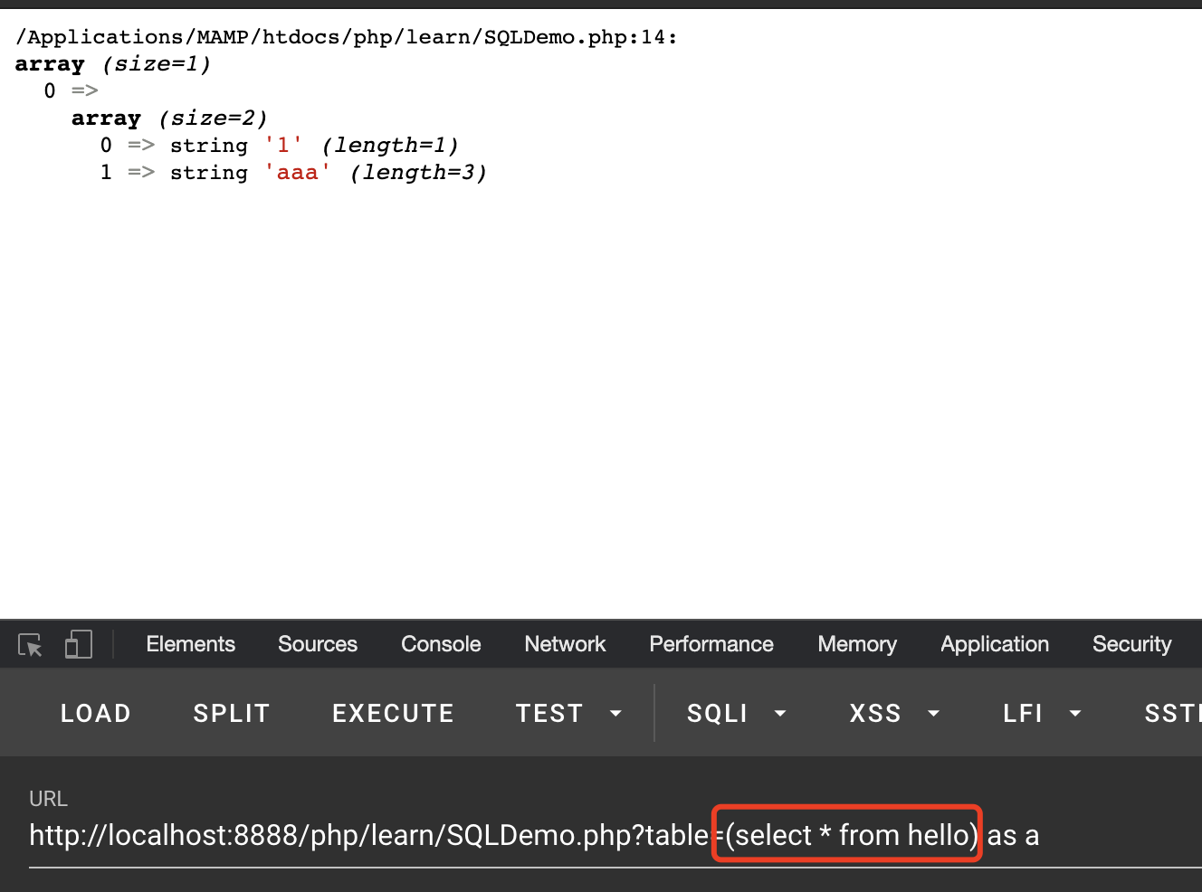The height and width of the screenshot is (892, 1202).
Task: Click the 'aaa' string value in output
Action: 298,173
